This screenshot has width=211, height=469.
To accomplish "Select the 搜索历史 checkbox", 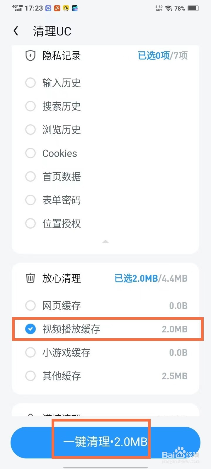I will tap(30, 106).
